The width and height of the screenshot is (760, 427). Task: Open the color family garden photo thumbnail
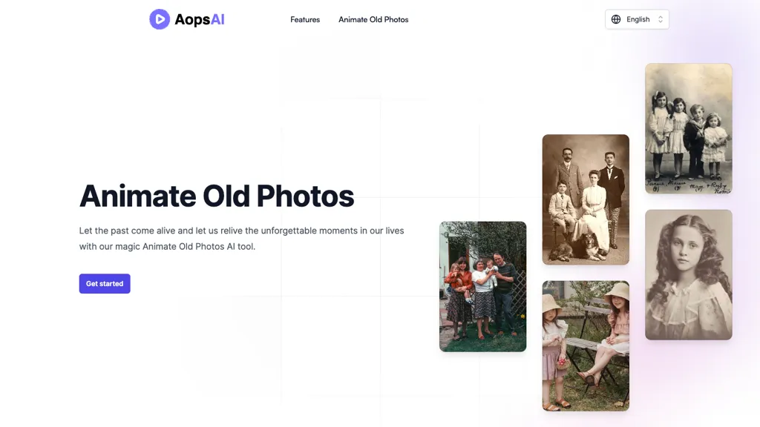(x=482, y=287)
